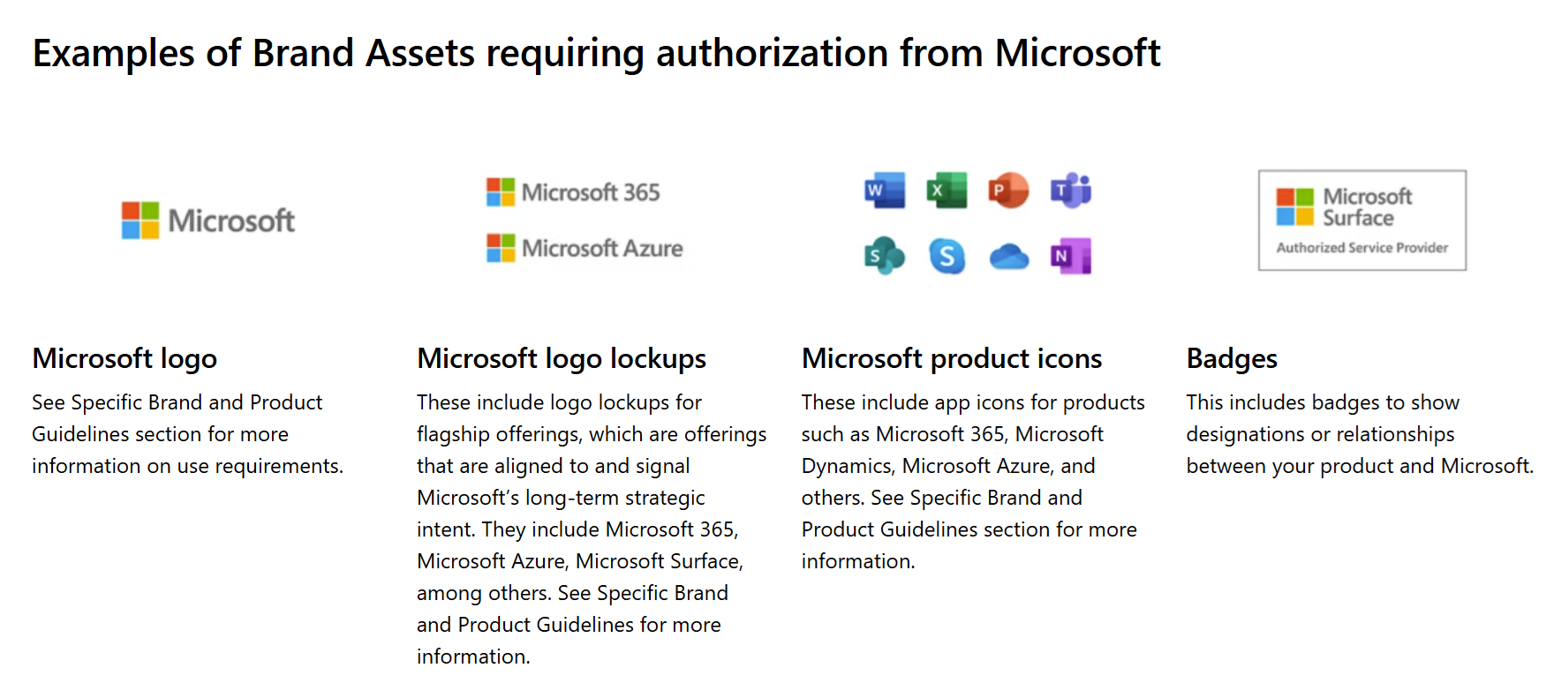
Task: Click the badges description paragraph text
Action: pos(1360,434)
